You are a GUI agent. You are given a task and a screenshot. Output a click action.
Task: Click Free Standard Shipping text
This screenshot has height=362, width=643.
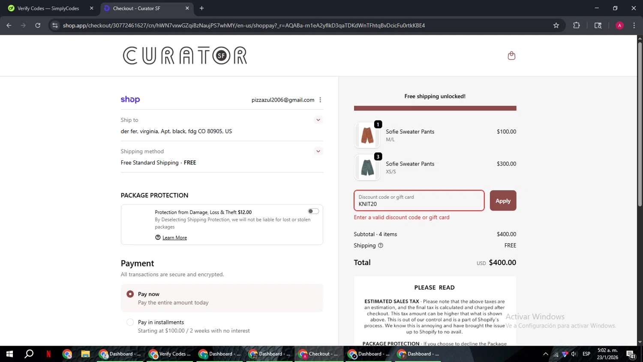click(x=150, y=163)
